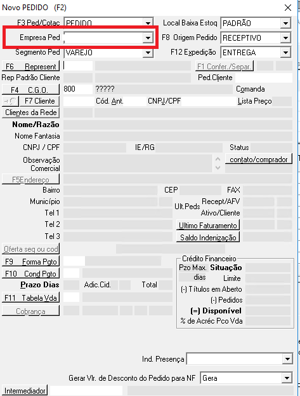
Task: Open the Segmento Ped dropdown
Action: coord(148,53)
